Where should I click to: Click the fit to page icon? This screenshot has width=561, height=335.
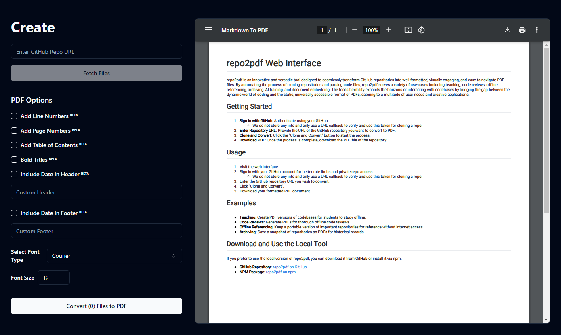click(x=408, y=30)
